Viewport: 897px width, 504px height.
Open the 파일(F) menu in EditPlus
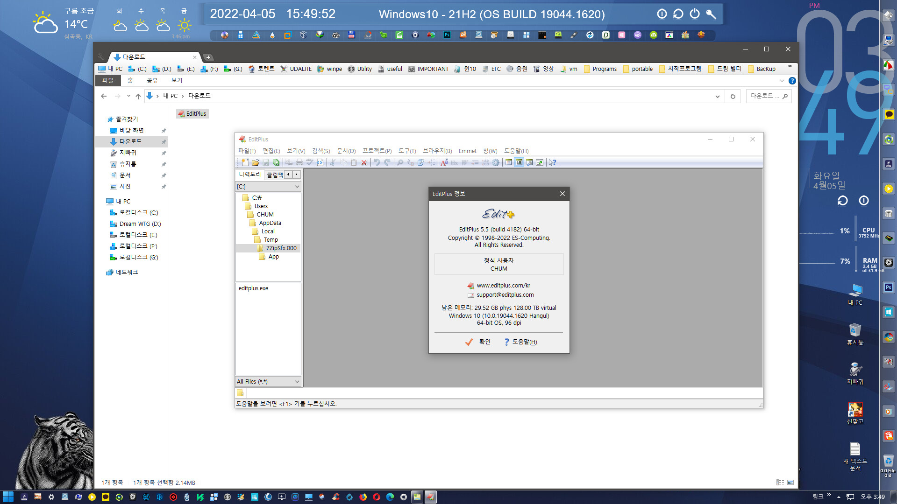(247, 151)
